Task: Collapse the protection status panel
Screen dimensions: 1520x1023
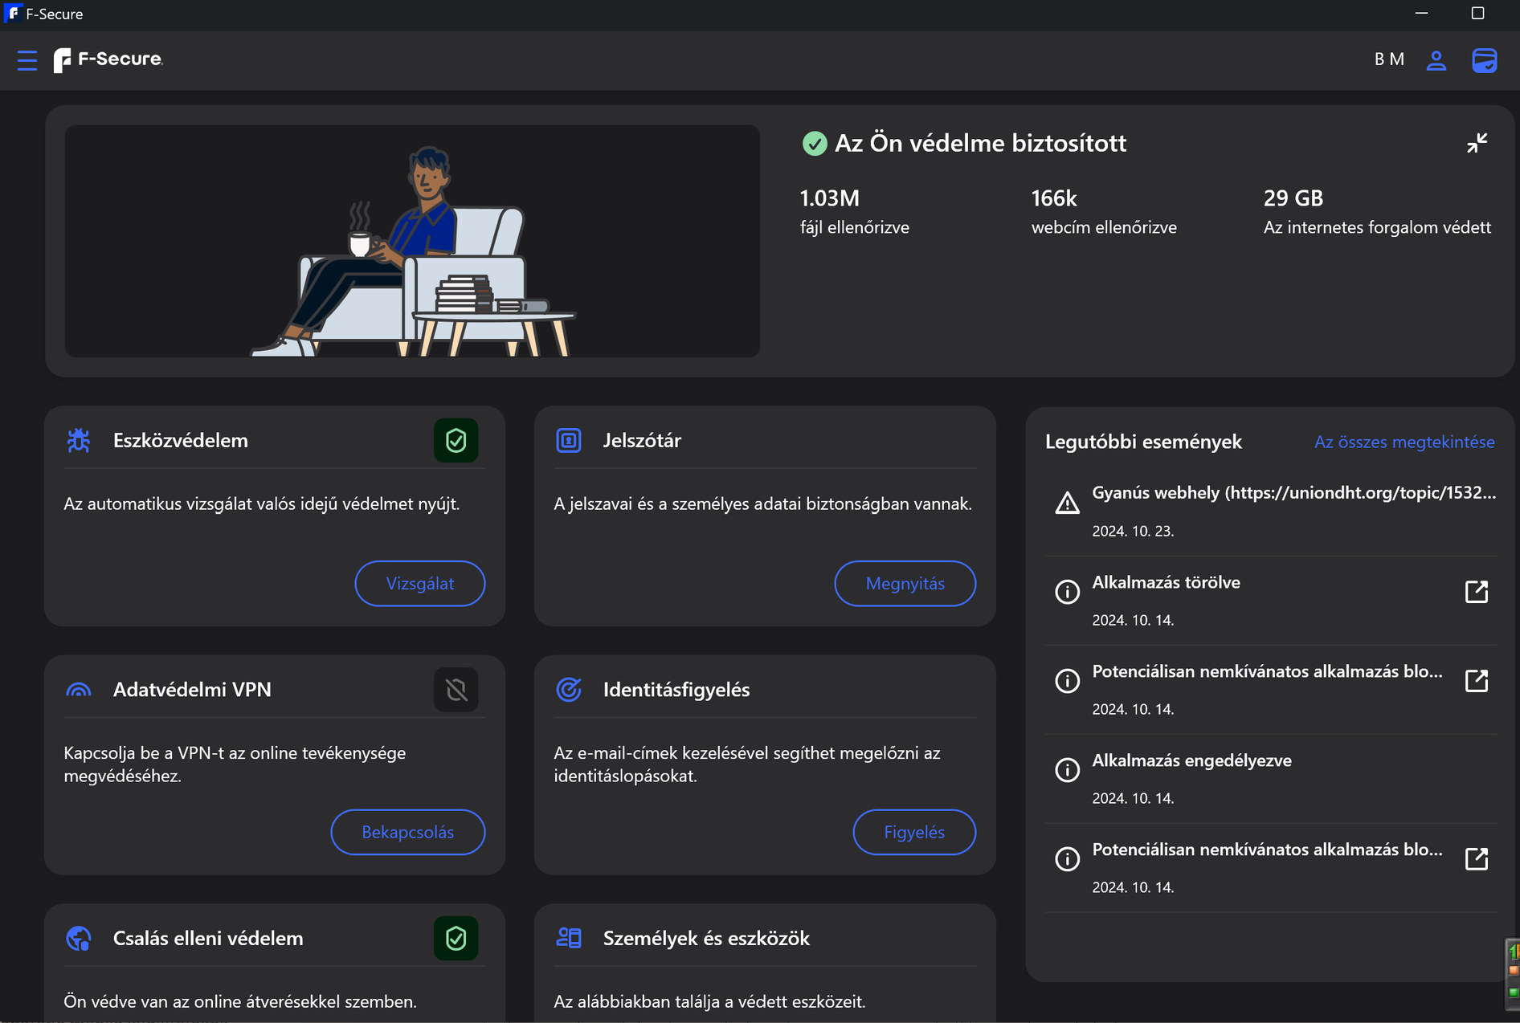Action: coord(1477,144)
